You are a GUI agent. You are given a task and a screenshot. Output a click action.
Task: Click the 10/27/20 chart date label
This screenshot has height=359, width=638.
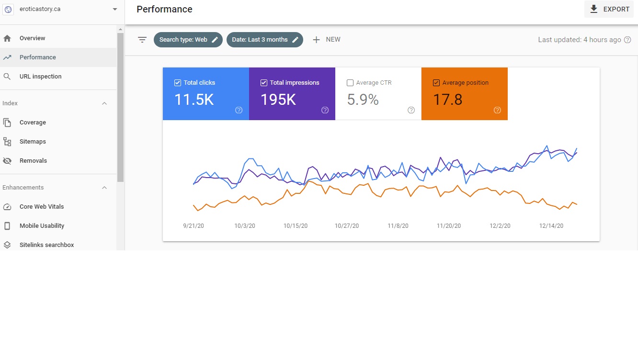[347, 226]
